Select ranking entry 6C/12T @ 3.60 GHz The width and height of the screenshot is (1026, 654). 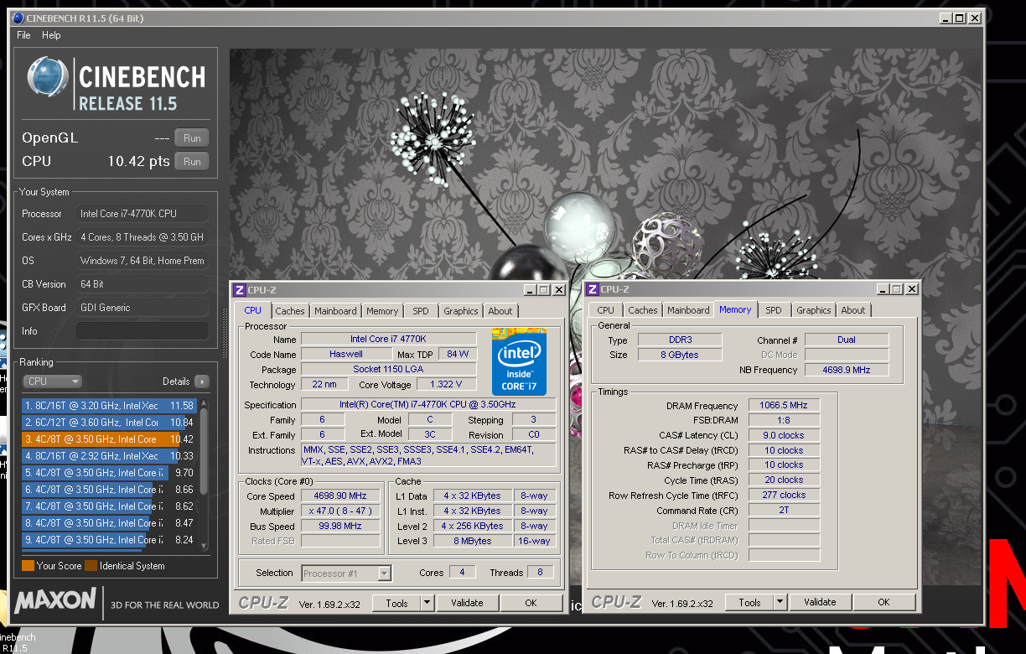[109, 423]
